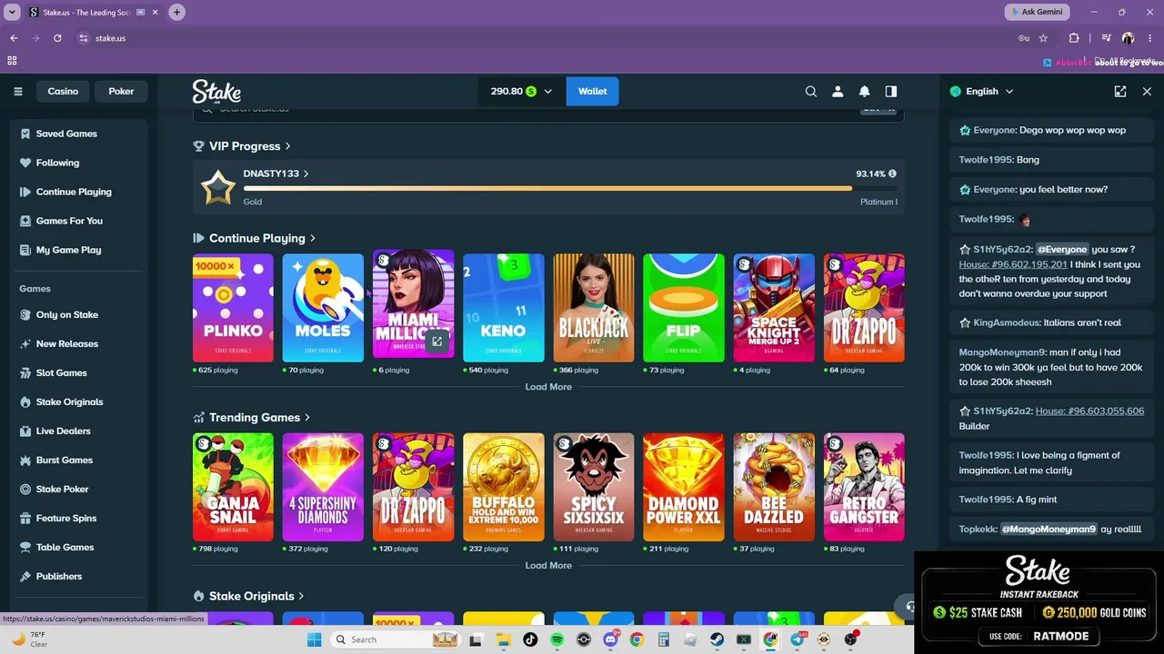Click the Stake logo
The height and width of the screenshot is (654, 1164).
(x=216, y=91)
